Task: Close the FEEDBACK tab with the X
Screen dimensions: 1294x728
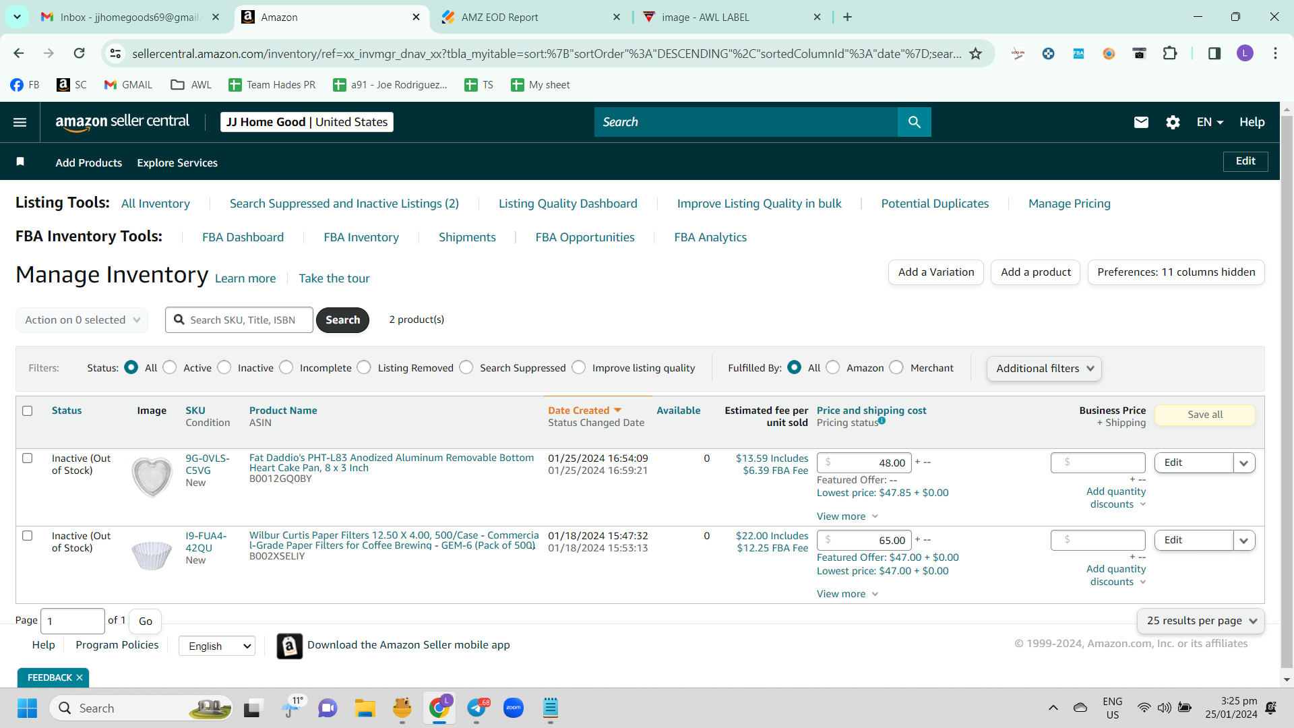Action: pyautogui.click(x=80, y=677)
